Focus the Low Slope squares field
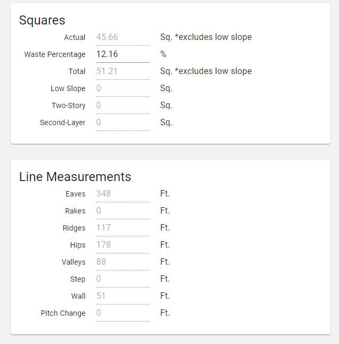This screenshot has width=339, height=344. (123, 88)
